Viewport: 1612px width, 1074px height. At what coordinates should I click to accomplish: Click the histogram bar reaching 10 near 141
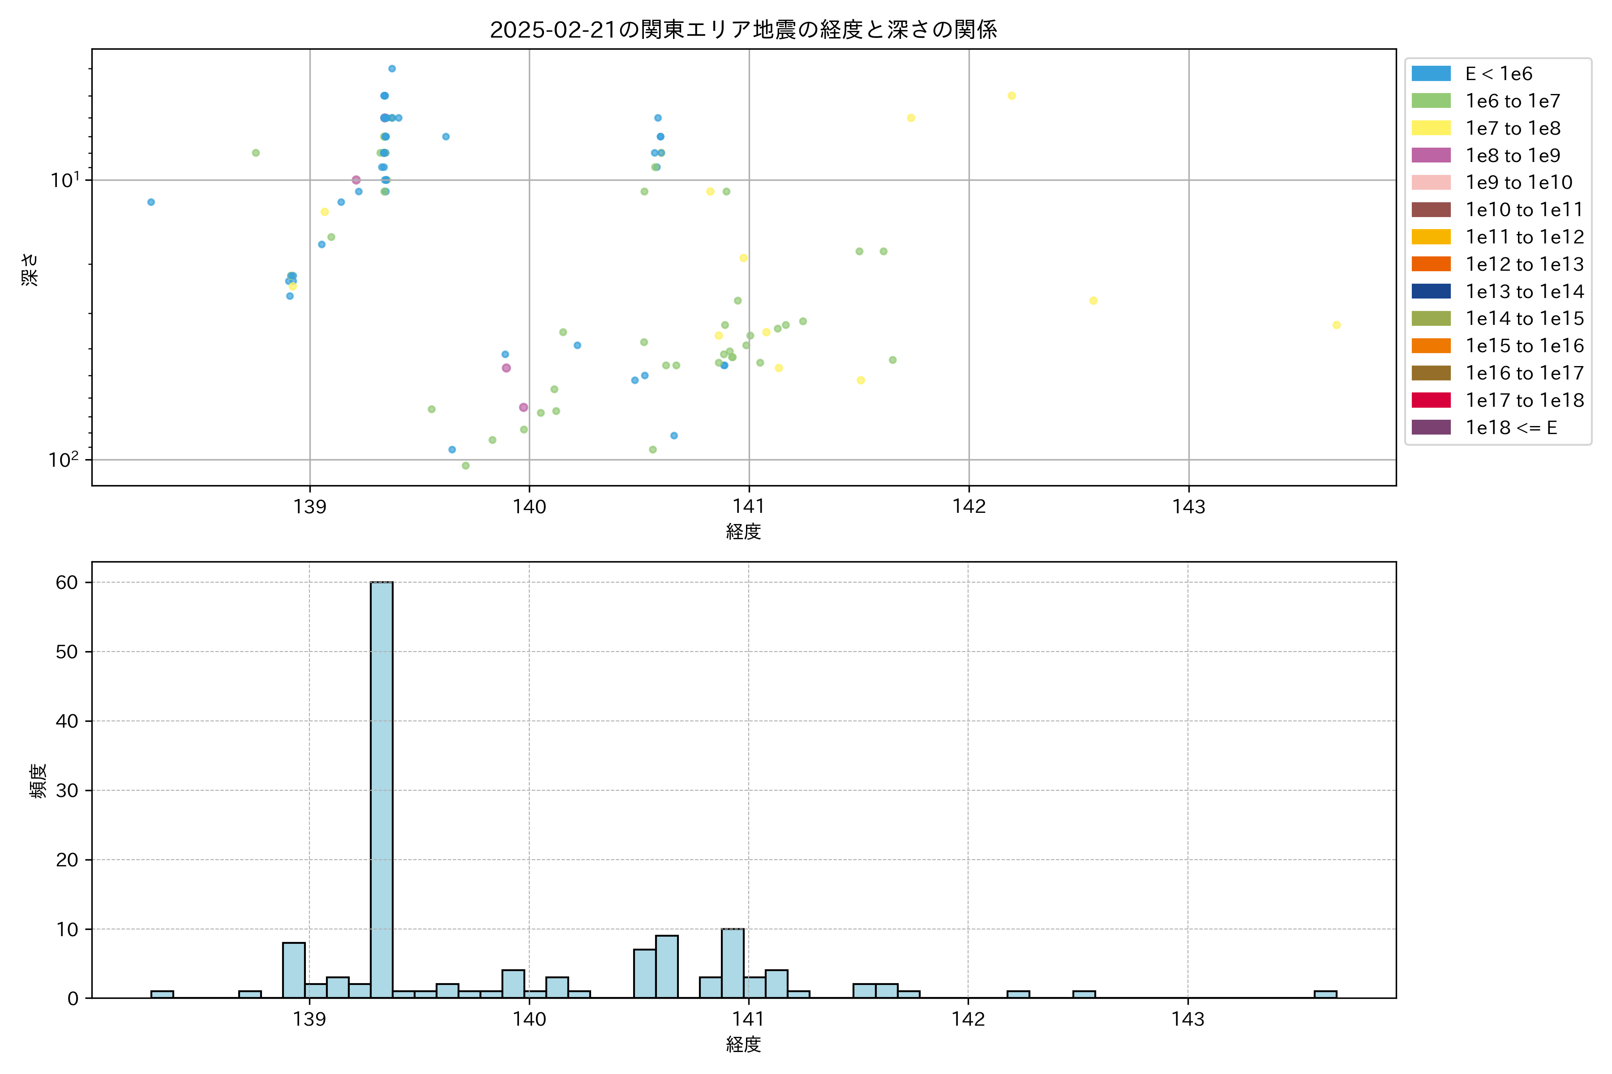pos(732,963)
